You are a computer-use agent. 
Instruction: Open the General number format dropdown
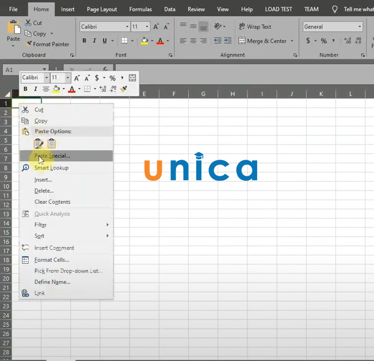[x=360, y=26]
